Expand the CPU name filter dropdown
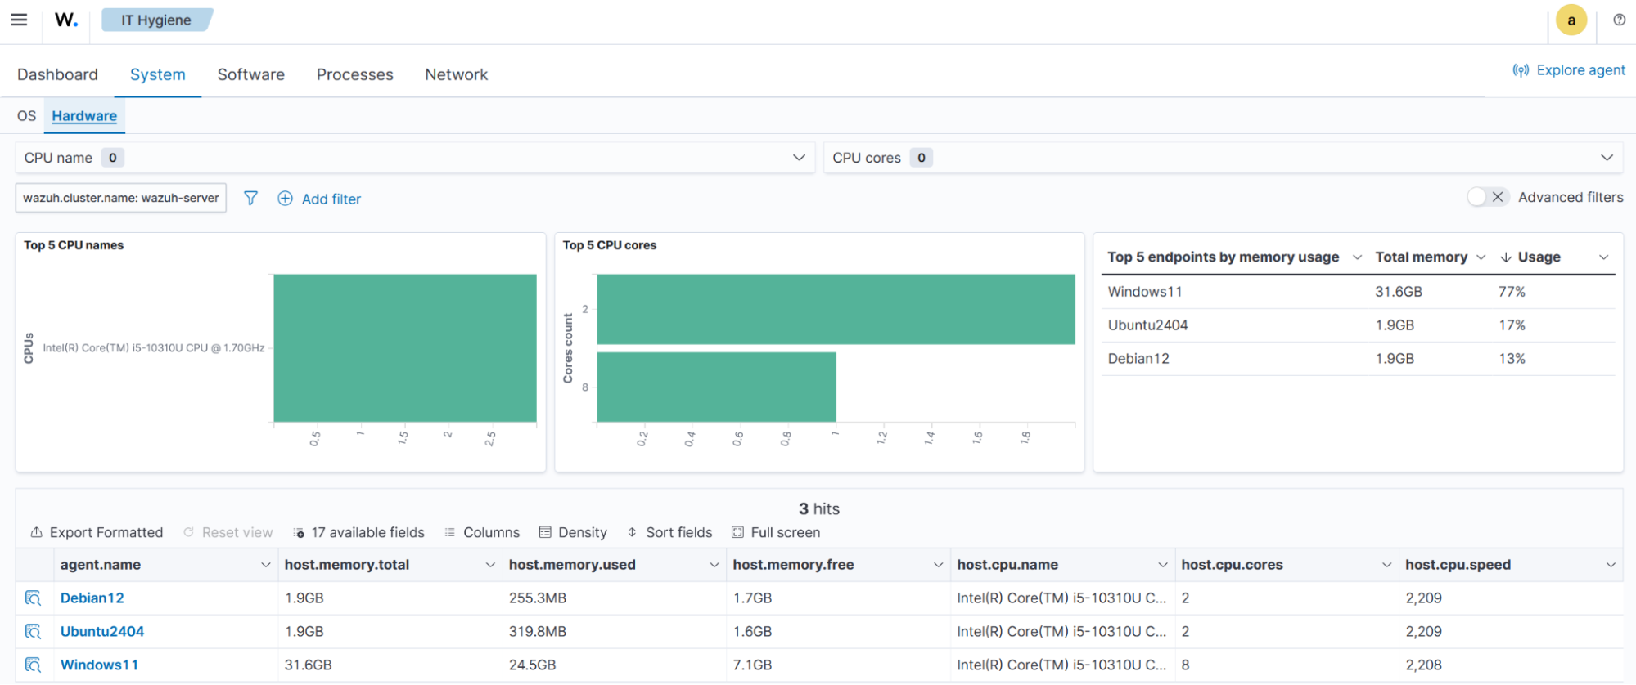 pos(799,158)
